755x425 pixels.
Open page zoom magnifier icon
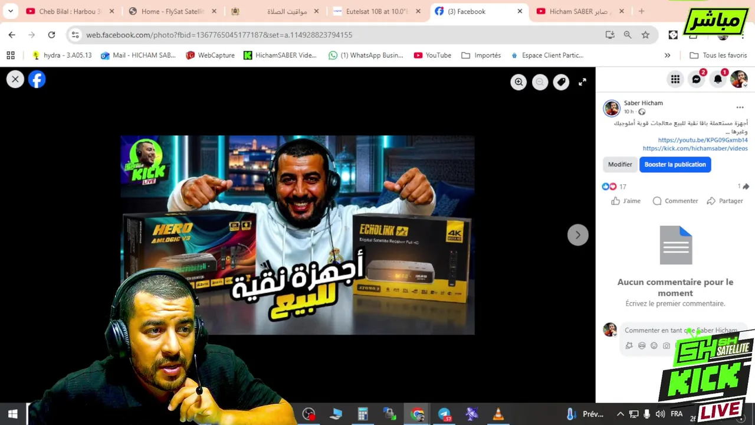(x=628, y=35)
